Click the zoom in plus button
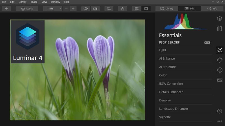 73,9
